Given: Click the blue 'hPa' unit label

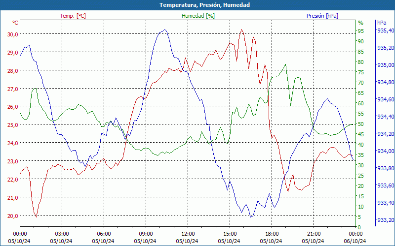Looking at the screenshot, I should pos(382,23).
